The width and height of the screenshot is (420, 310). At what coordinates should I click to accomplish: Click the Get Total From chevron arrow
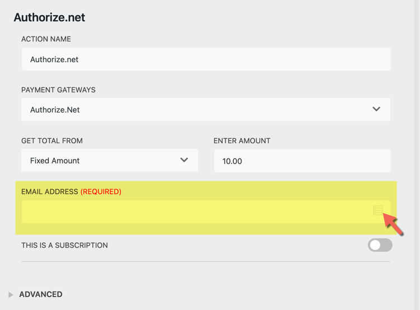[x=184, y=160]
